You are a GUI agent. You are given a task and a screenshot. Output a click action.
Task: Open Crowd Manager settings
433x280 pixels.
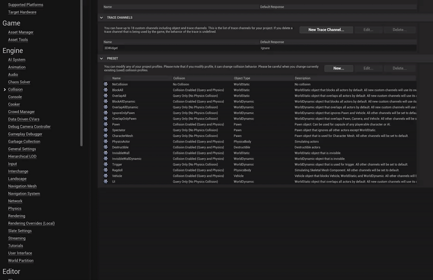(x=21, y=112)
